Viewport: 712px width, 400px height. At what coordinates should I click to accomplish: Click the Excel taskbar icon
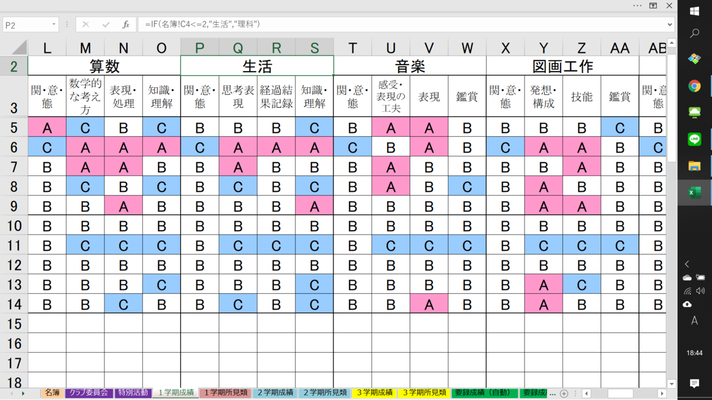694,193
